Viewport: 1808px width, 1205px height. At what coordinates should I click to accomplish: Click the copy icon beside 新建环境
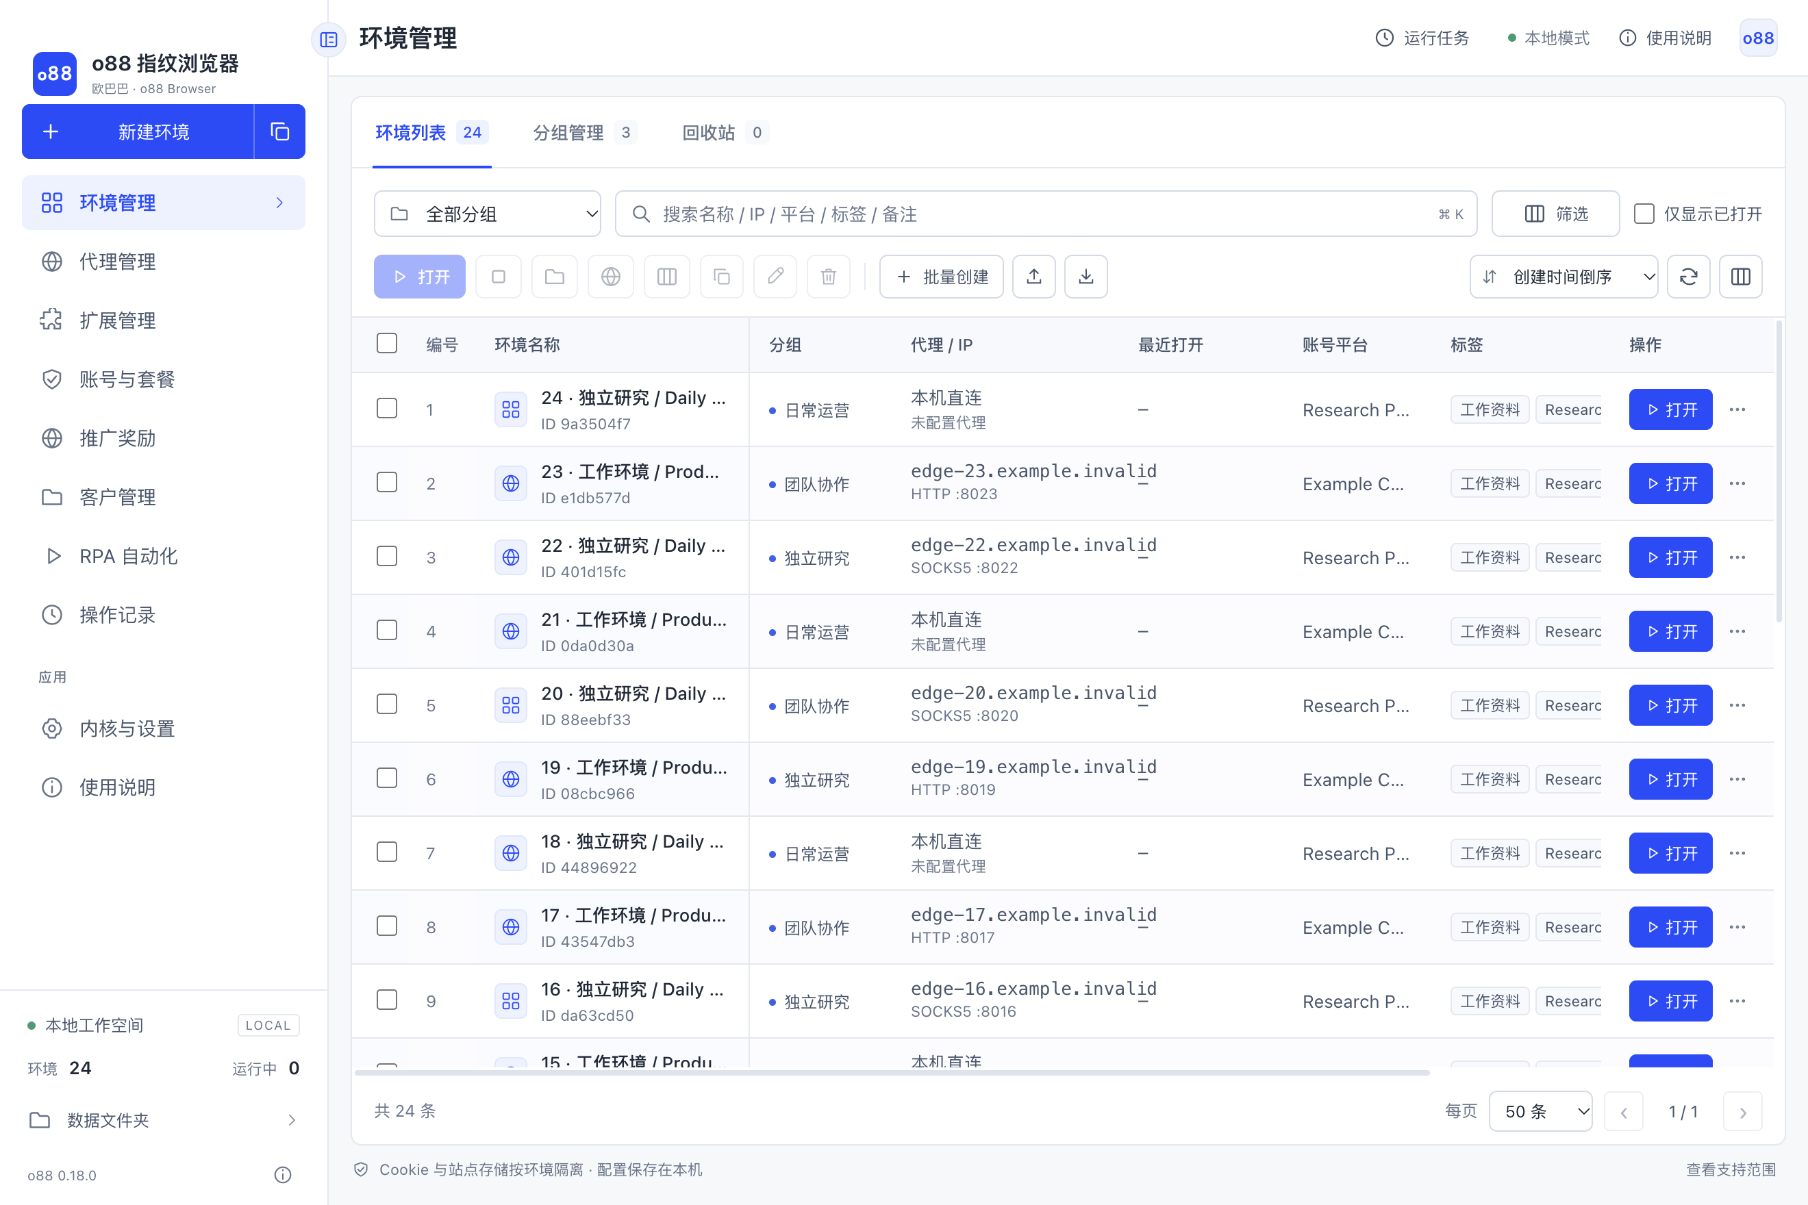(280, 131)
